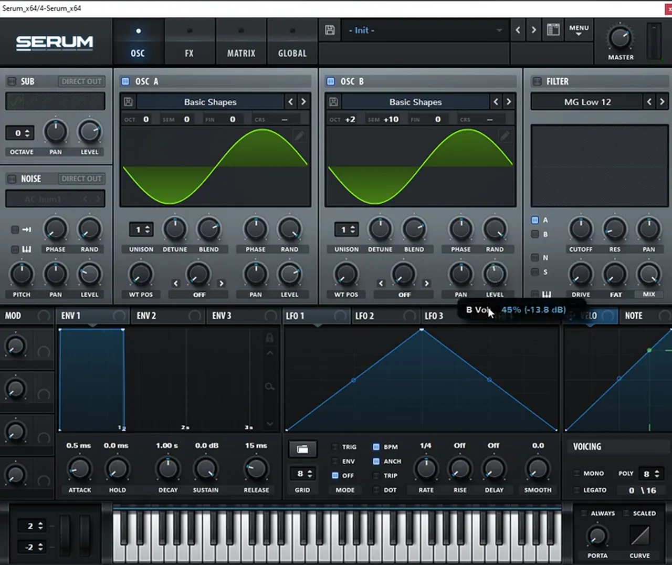Click OSC B wavetable save icon
Screen dimensions: 672x565
(333, 102)
